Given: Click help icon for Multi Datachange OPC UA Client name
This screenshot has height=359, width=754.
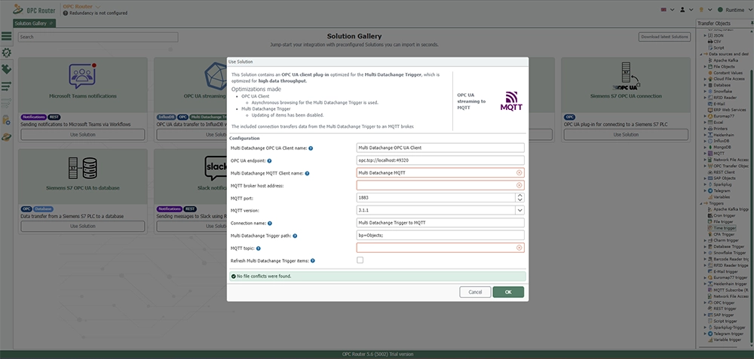Looking at the screenshot, I should (x=311, y=148).
